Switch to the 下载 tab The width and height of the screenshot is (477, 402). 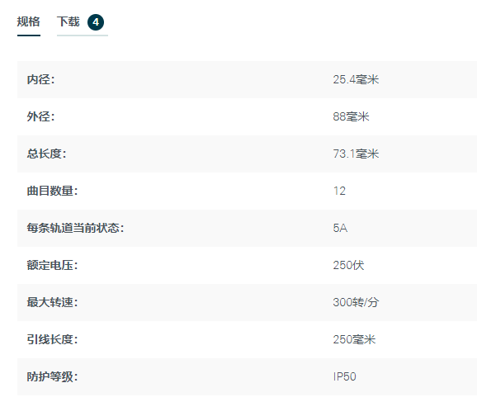[x=68, y=22]
